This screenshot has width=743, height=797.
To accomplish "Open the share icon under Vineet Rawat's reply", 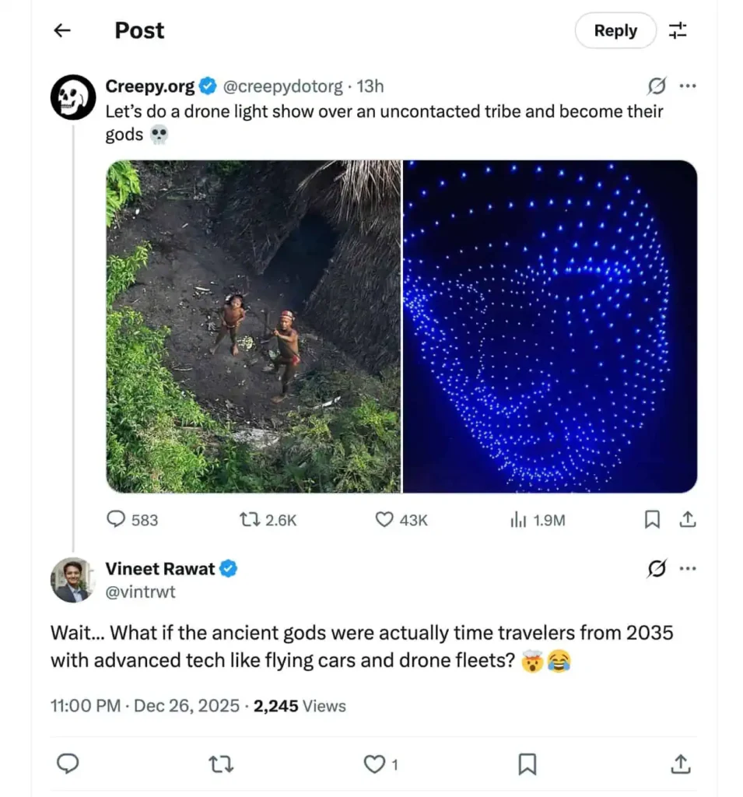I will 680,764.
